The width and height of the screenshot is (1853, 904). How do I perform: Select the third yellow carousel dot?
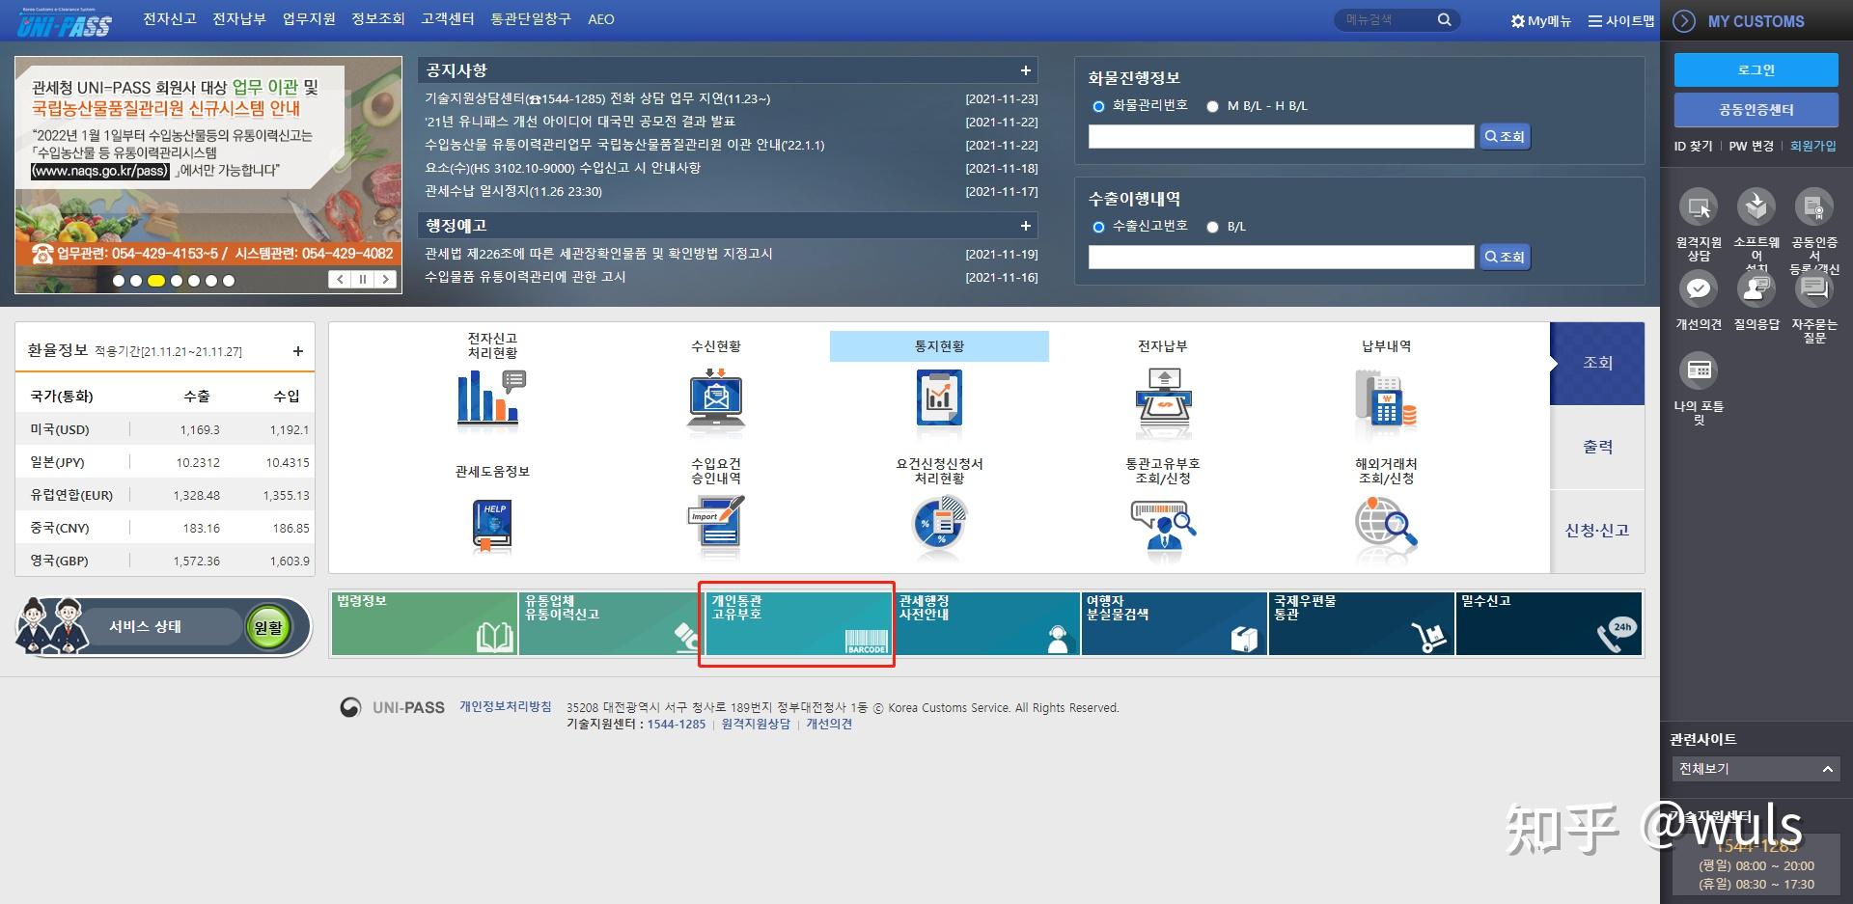(156, 281)
